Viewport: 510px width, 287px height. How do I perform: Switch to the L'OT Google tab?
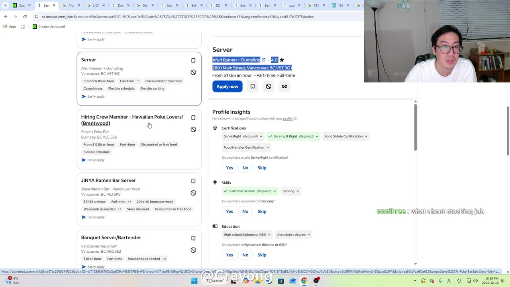[x=95, y=6]
